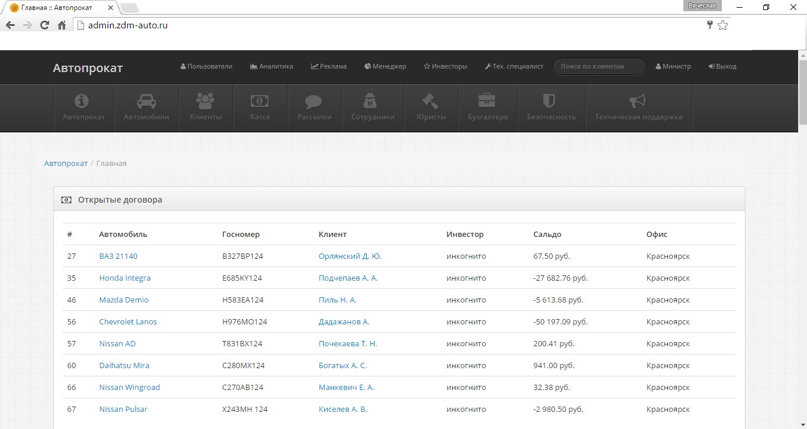Open Менеджер in the top menu
This screenshot has height=429, width=807.
(x=385, y=66)
